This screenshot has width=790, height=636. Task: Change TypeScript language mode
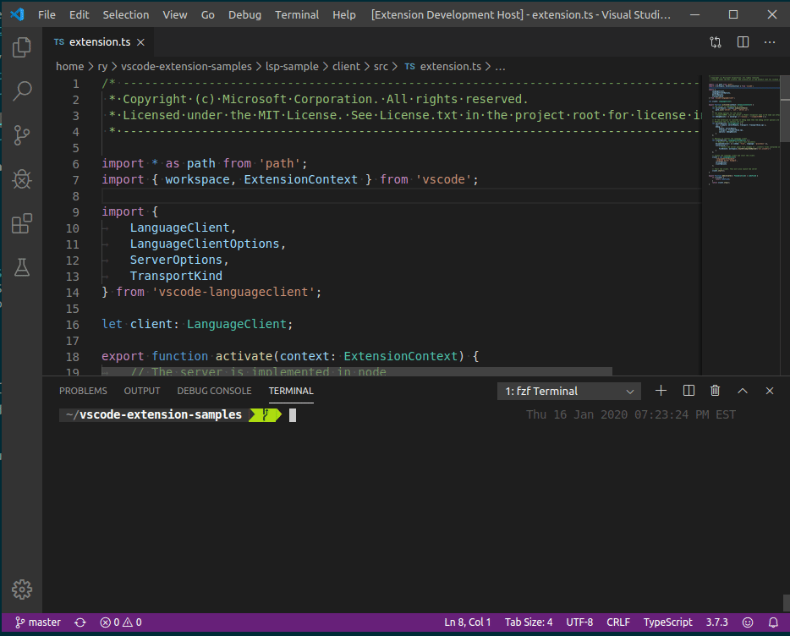668,622
